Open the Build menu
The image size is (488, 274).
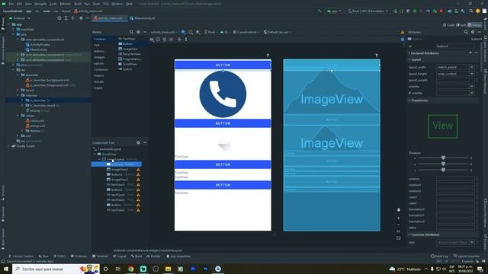click(x=78, y=4)
